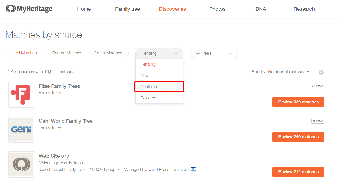Click the '1,401 sources with 10,941 matches' text
Viewport: 337px width, 185px height.
(41, 72)
